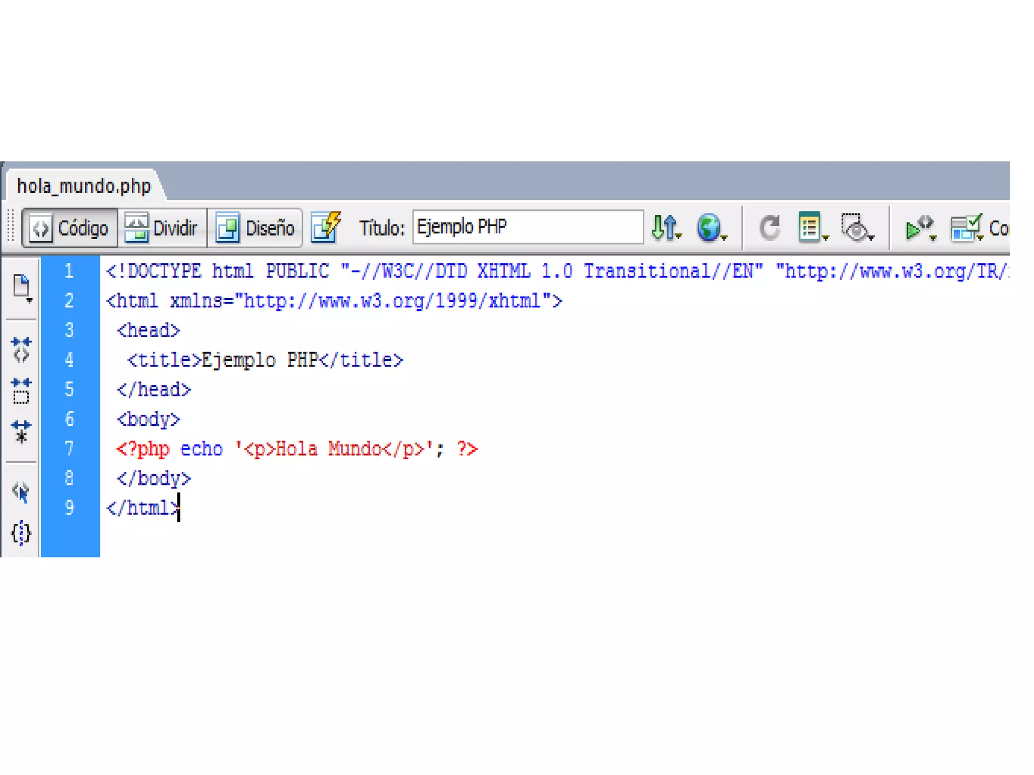Open the View Options list menu
This screenshot has width=1034, height=775.
point(811,228)
